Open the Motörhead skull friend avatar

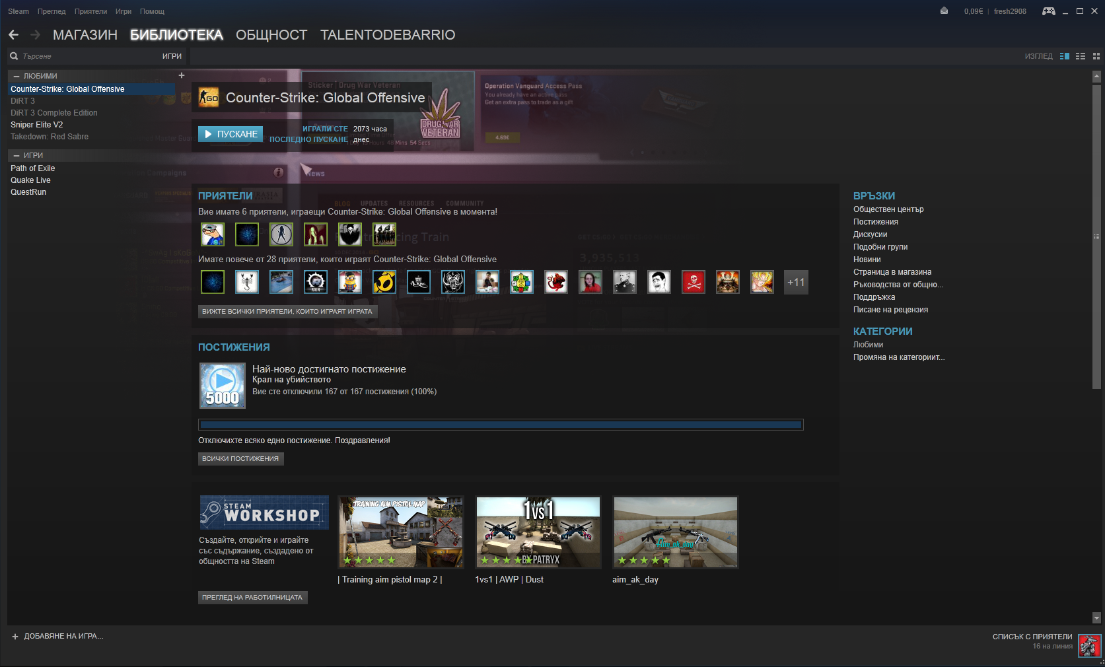point(453,282)
